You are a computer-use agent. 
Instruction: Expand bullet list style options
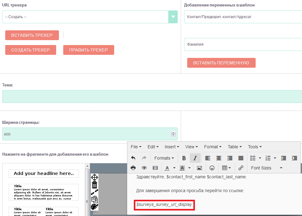click(260, 158)
